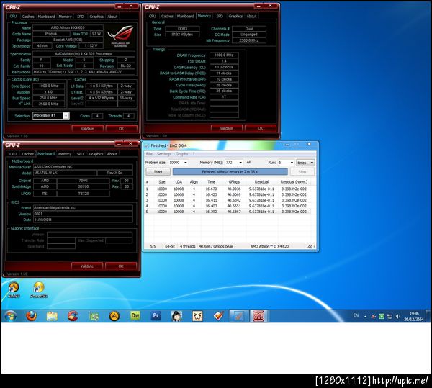Launch Photoshop (Ps) from the taskbar

(156, 316)
